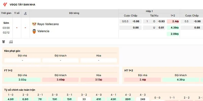The height and width of the screenshot is (101, 203).
Task: Click the Rayo Vallecano team crest
Action: click(x=34, y=24)
